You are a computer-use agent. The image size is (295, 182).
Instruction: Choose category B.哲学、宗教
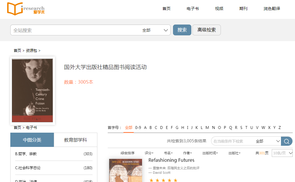tap(26, 154)
